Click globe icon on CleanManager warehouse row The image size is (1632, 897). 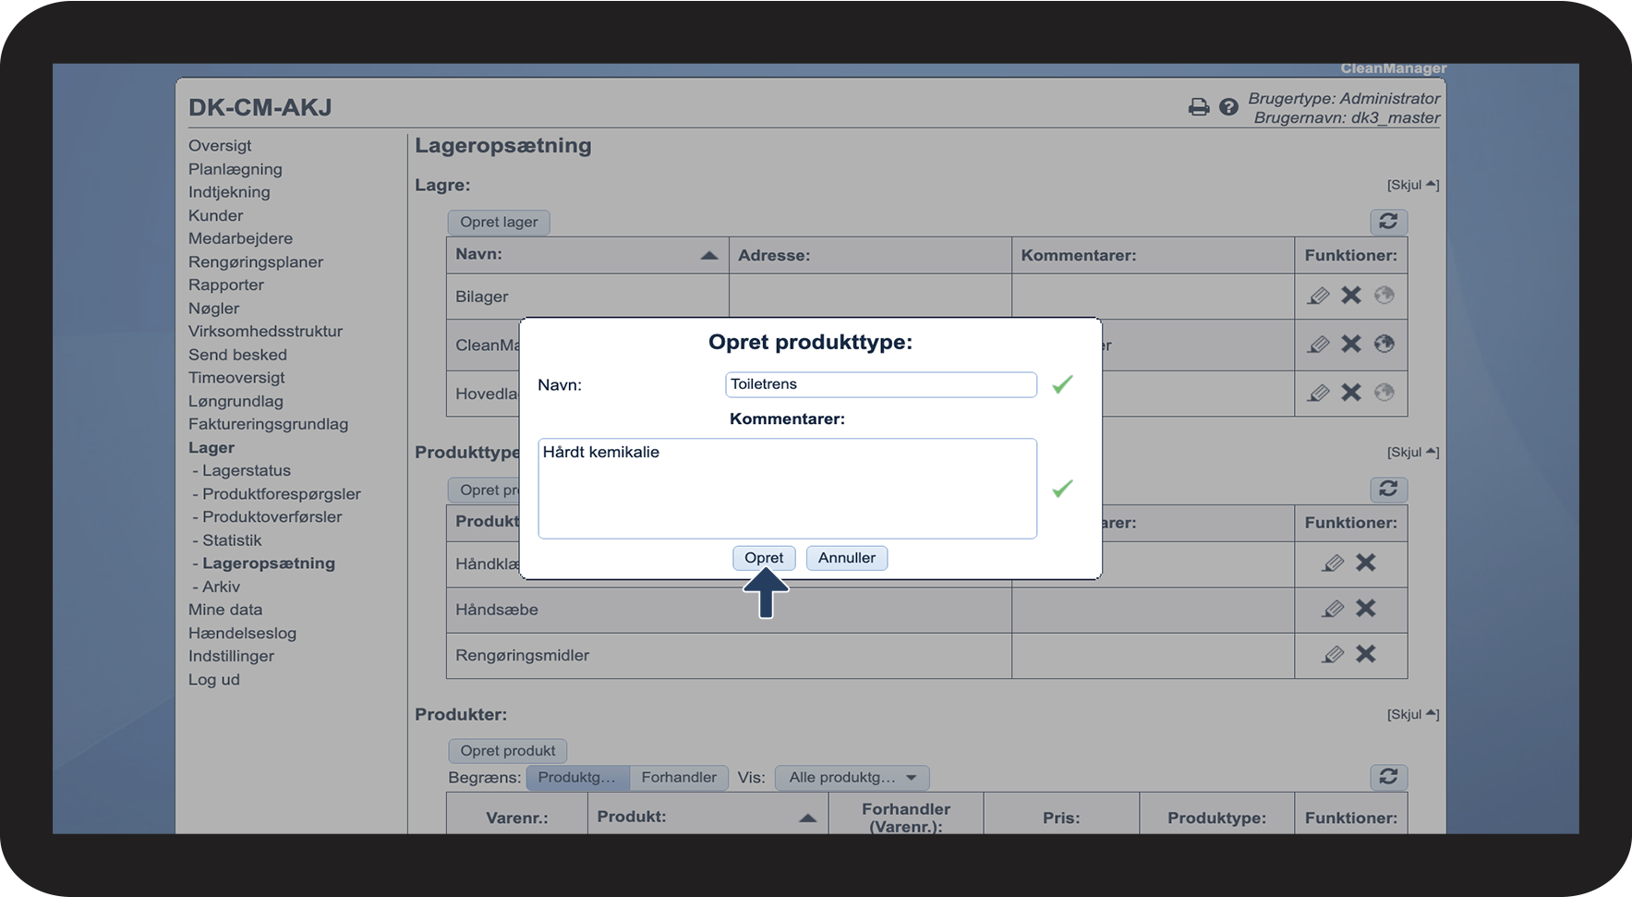pyautogui.click(x=1384, y=344)
